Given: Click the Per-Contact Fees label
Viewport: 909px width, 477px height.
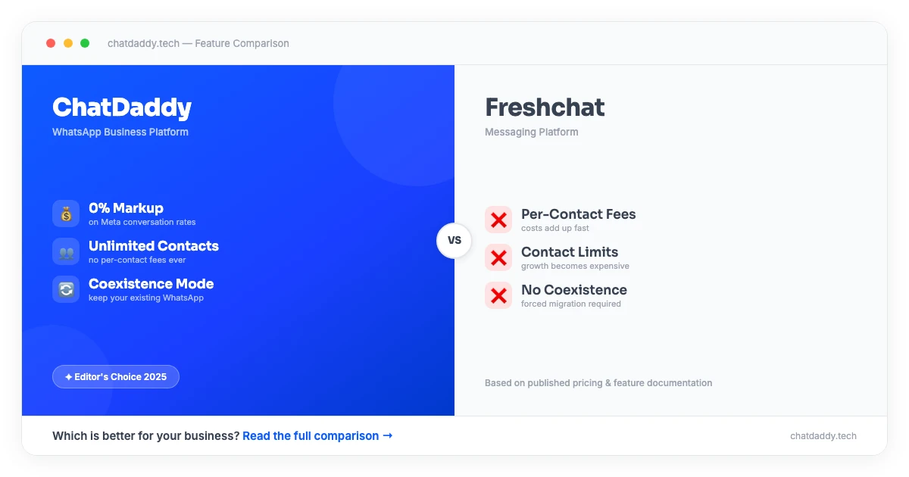Looking at the screenshot, I should click(579, 214).
